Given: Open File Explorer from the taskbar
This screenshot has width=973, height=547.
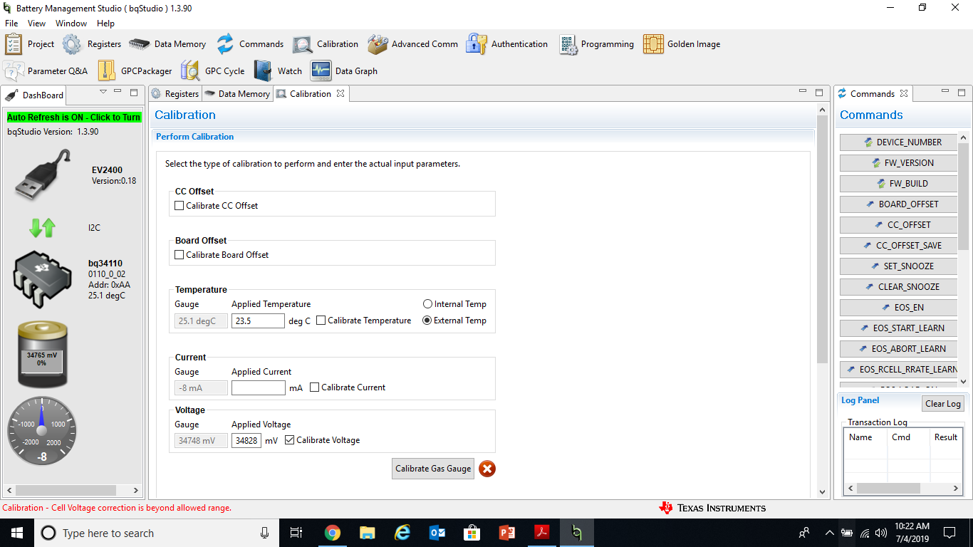Looking at the screenshot, I should click(x=368, y=533).
